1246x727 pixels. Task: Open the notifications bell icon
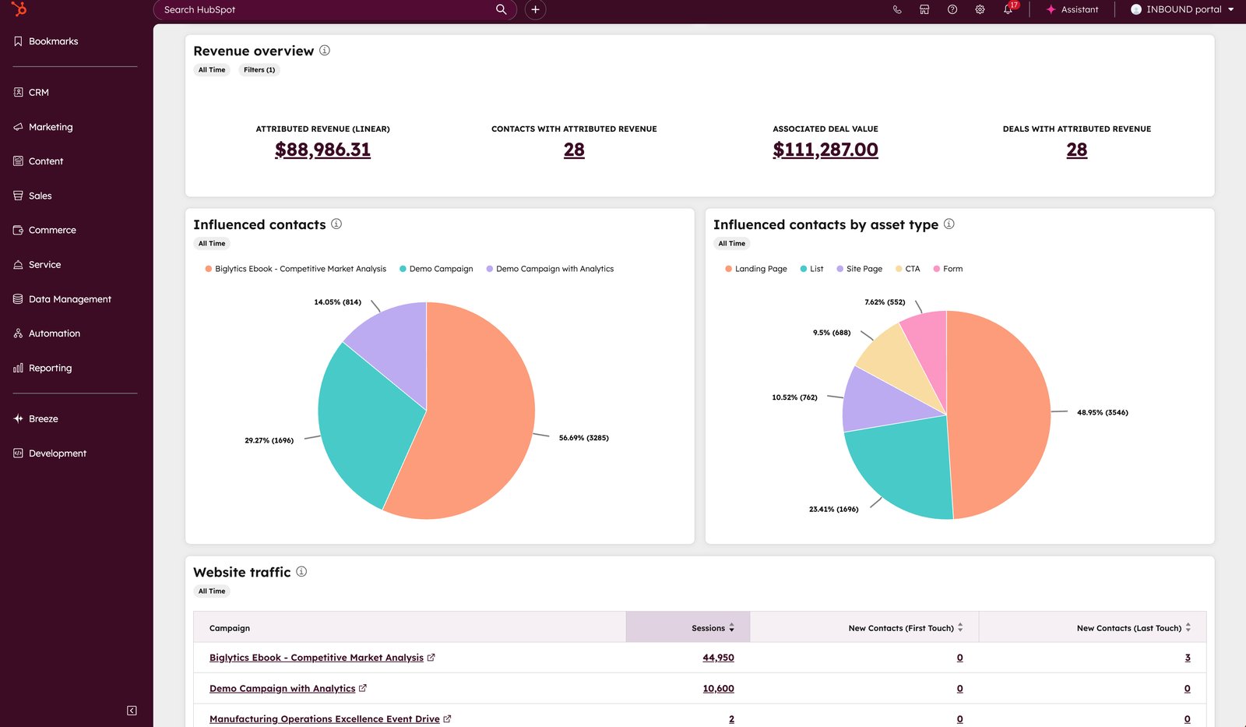tap(1008, 9)
